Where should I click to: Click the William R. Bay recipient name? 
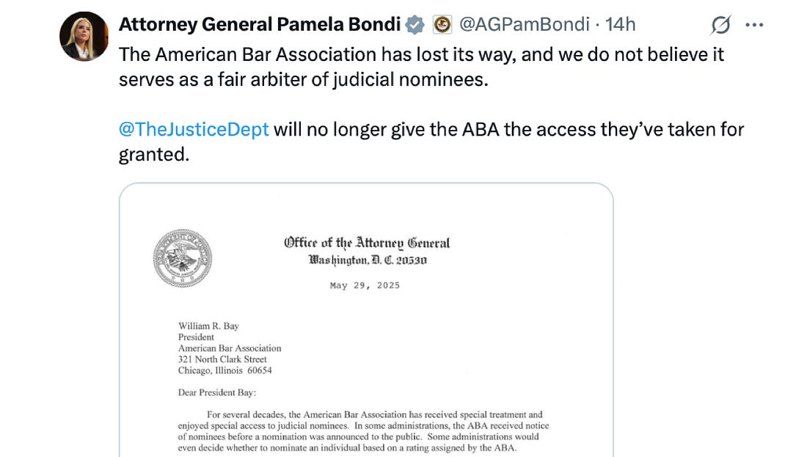(x=208, y=326)
